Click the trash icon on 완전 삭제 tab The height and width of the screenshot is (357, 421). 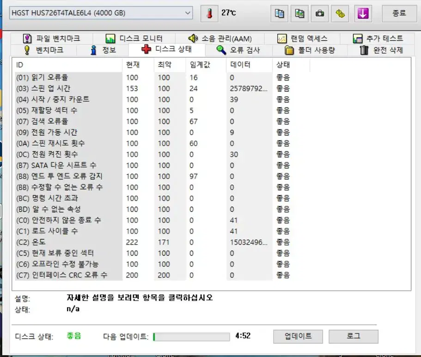365,50
